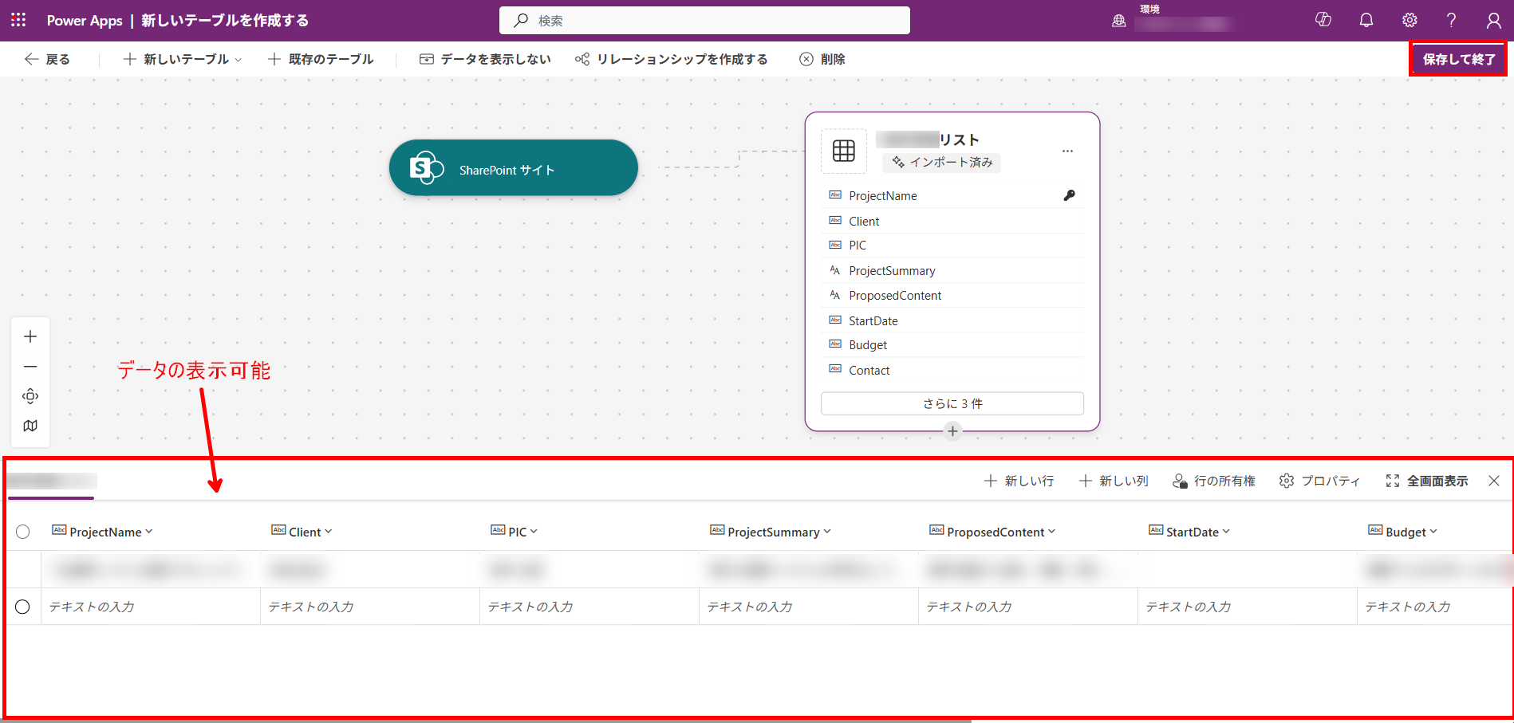Viewport: 1514px width, 723px height.
Task: Click 新しい行 in data pane
Action: 1019,481
